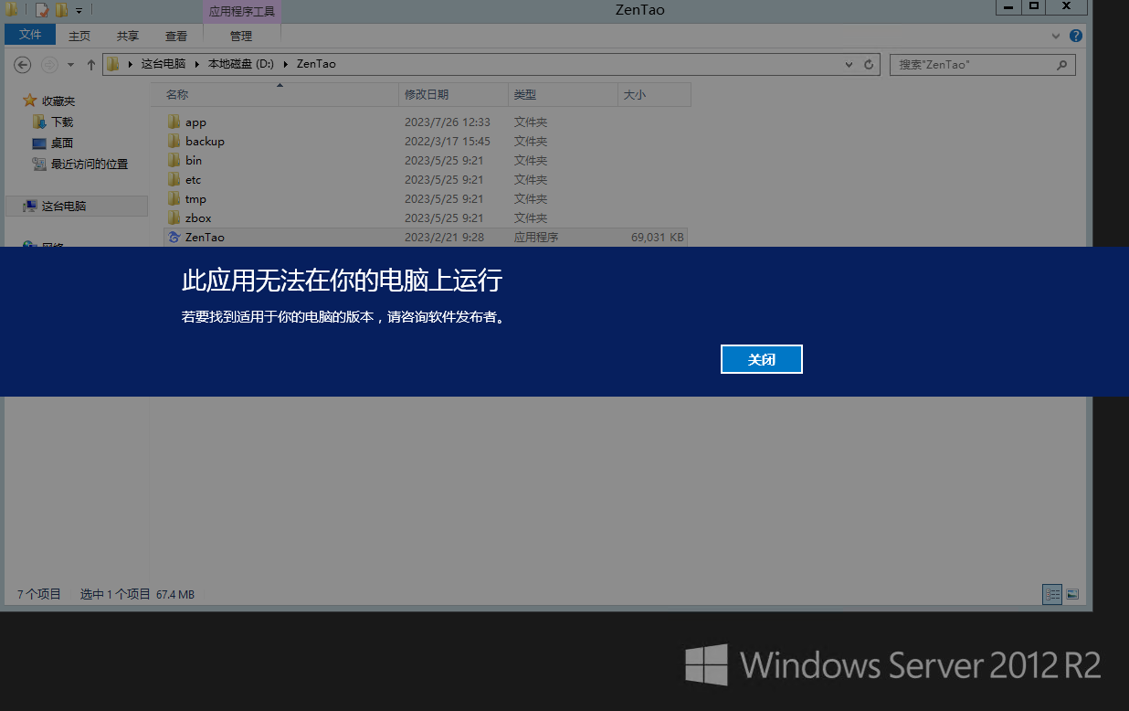Open the 文件 ribbon tab
This screenshot has width=1129, height=711.
(x=30, y=35)
